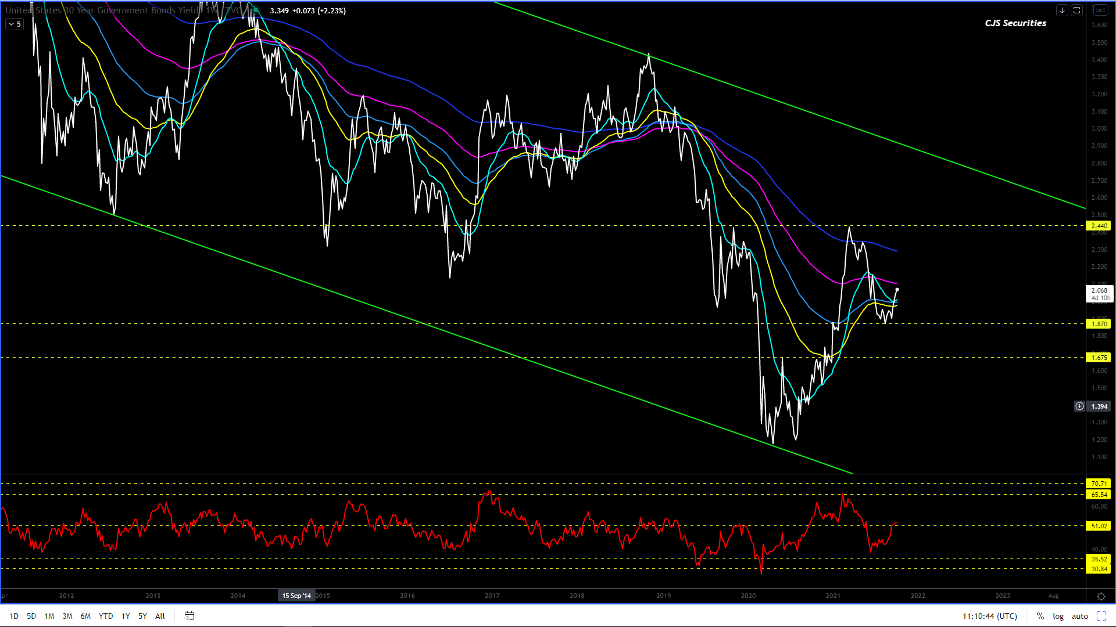Toggle log scale mode

pyautogui.click(x=1058, y=616)
